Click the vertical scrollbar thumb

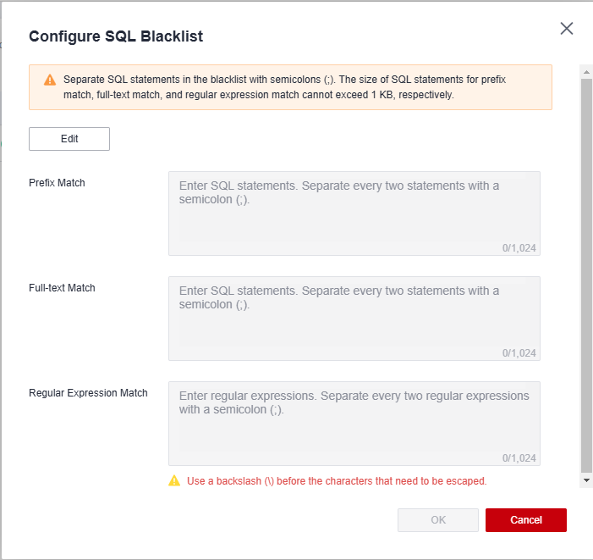point(586,275)
